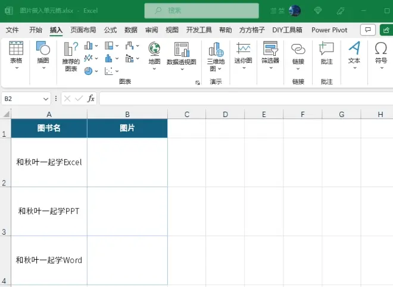Click the Link (链接) icon
This screenshot has height=287, width=393.
(x=298, y=49)
